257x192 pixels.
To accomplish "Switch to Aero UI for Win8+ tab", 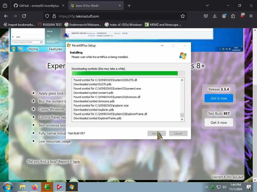I will pos(96,5).
